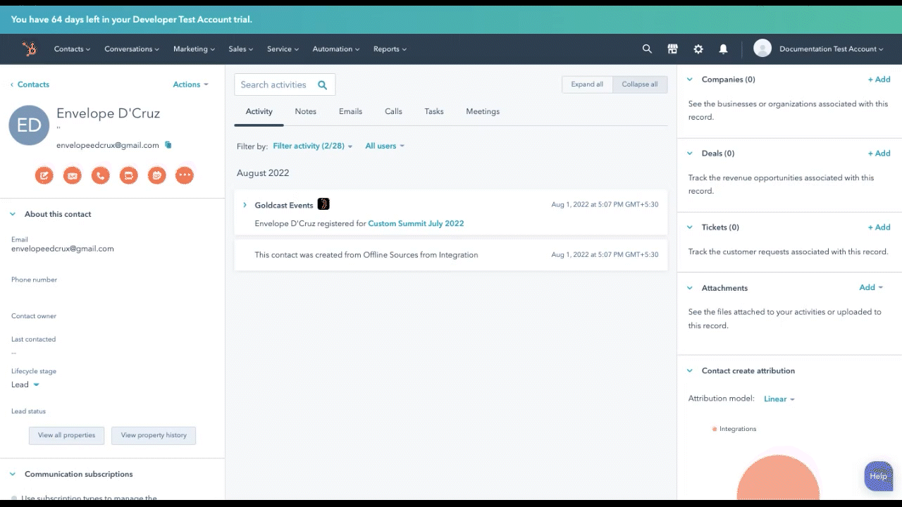The height and width of the screenshot is (507, 902).
Task: Click View property history button
Action: (154, 435)
